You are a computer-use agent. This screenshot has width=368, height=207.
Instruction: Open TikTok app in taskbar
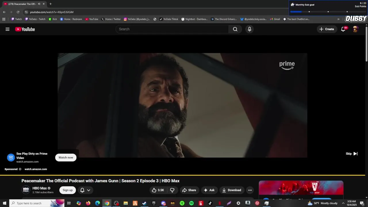click(210, 203)
